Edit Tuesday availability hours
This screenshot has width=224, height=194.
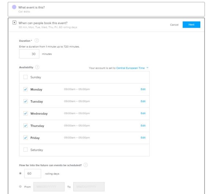click(x=143, y=101)
